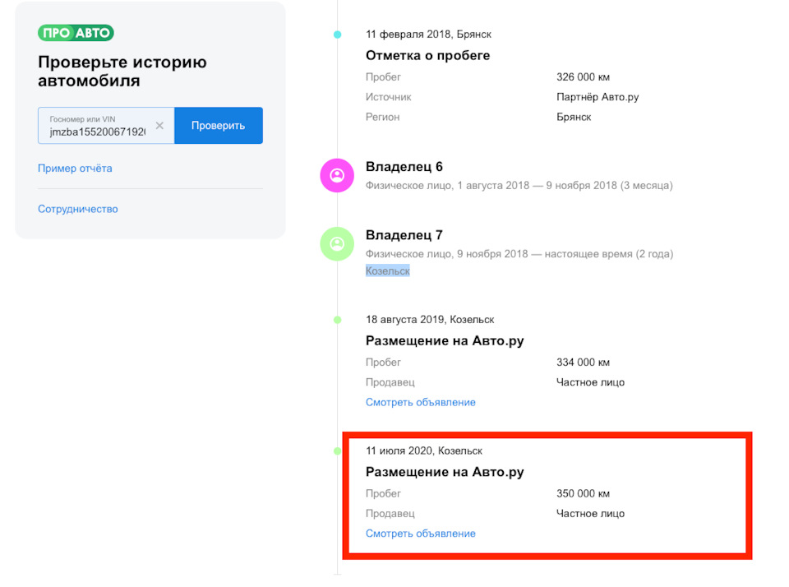Open Смотреть объявление for the 2019 listing
789x587 pixels.
(x=421, y=402)
